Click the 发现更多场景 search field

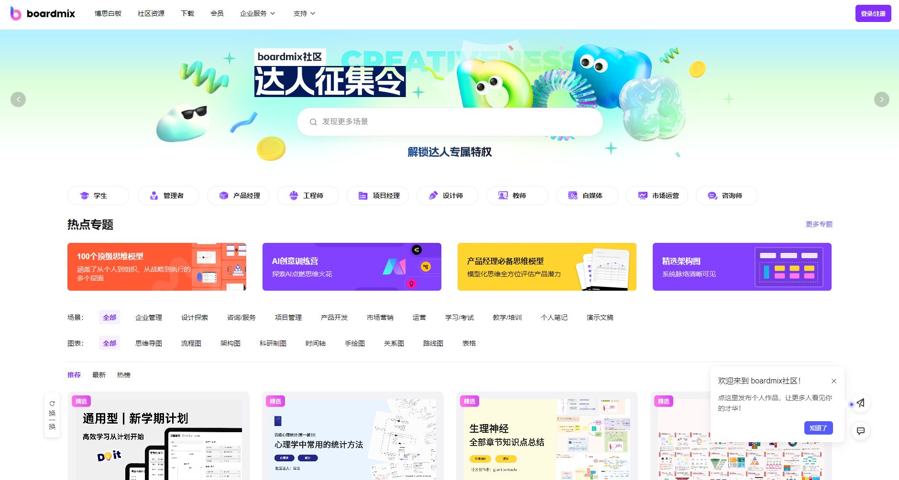coord(449,122)
